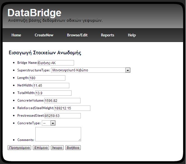Open the Browse/Edit menu
The image size is (186, 164).
click(77, 35)
